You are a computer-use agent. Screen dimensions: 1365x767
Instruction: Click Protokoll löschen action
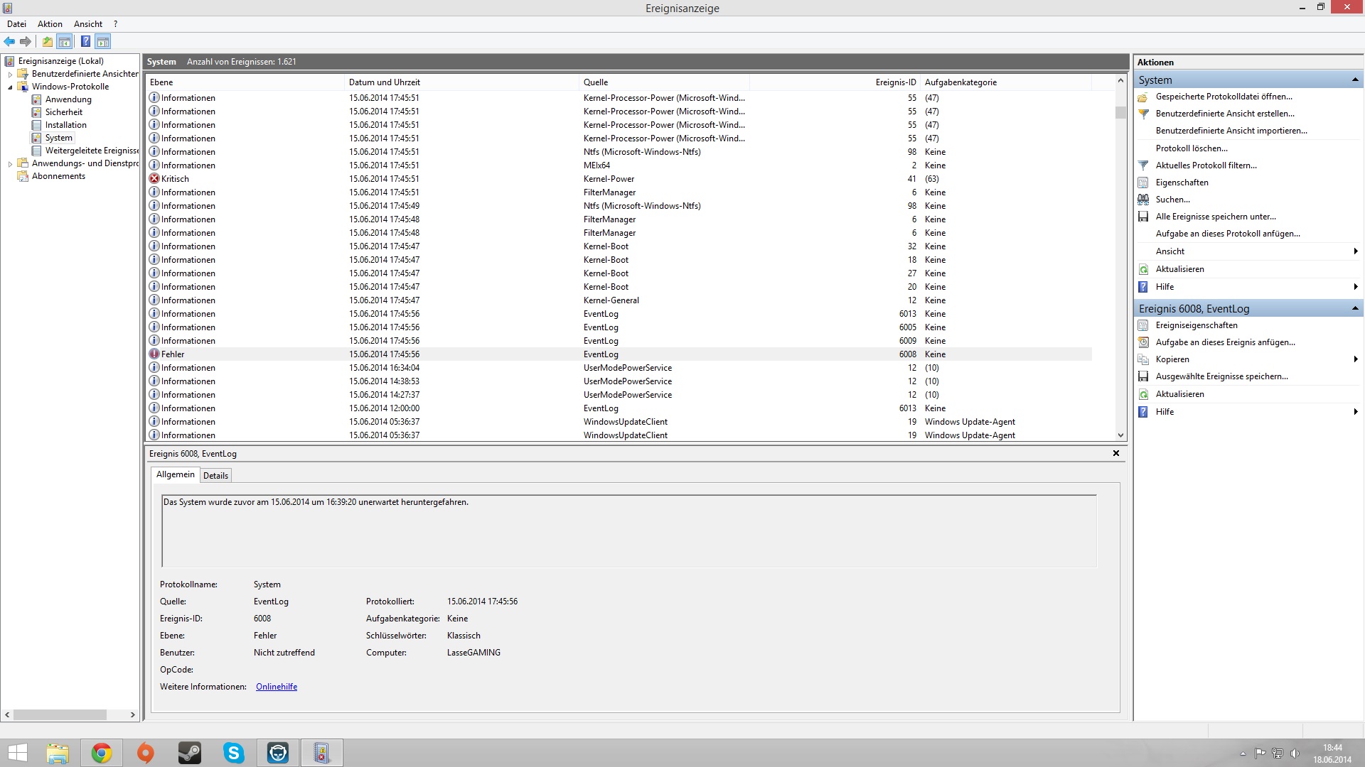1192,148
